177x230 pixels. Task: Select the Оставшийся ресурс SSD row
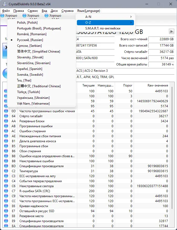(x=86, y=211)
